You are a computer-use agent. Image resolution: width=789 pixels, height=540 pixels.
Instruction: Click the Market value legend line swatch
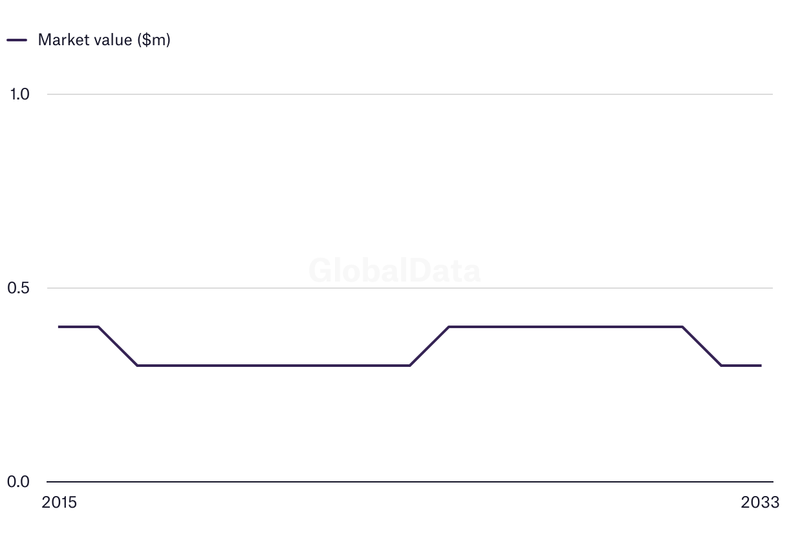pyautogui.click(x=16, y=40)
